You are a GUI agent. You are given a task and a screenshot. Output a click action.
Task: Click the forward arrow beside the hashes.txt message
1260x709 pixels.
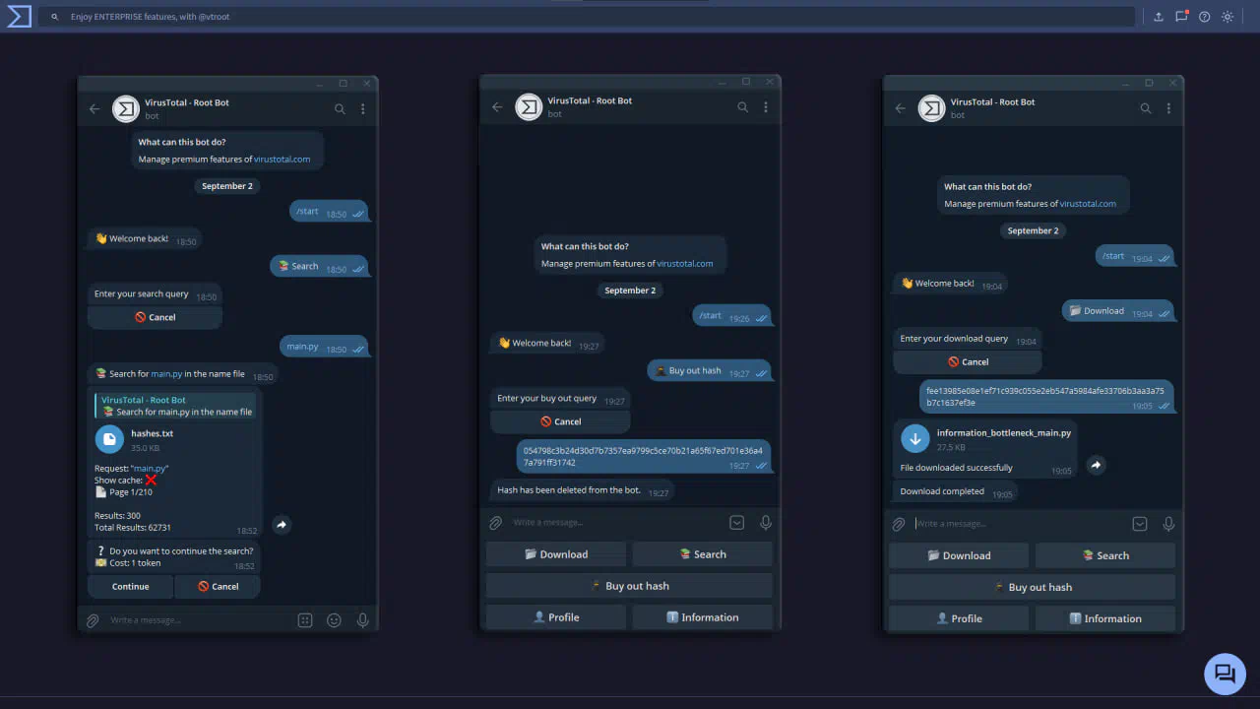click(282, 525)
